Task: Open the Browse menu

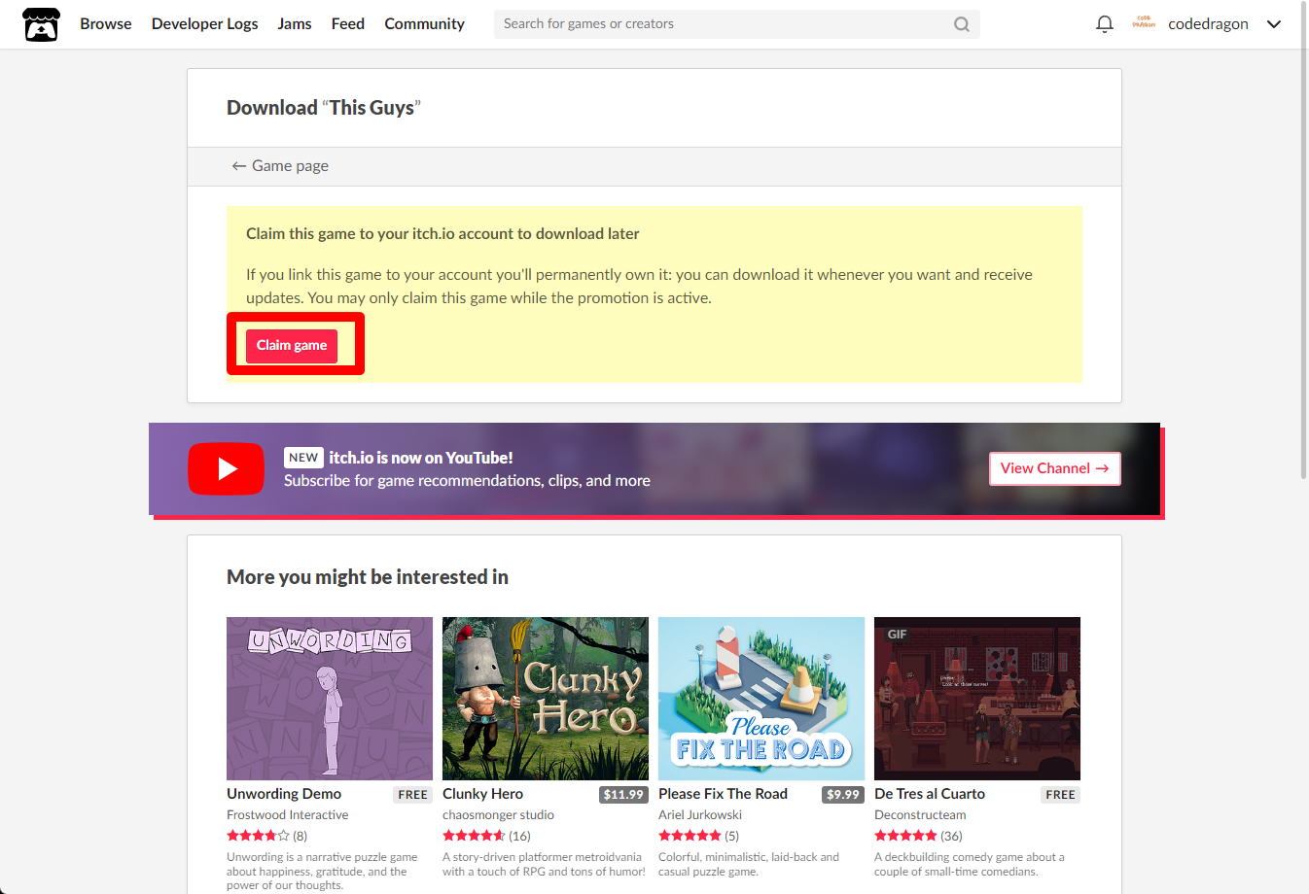Action: tap(106, 24)
